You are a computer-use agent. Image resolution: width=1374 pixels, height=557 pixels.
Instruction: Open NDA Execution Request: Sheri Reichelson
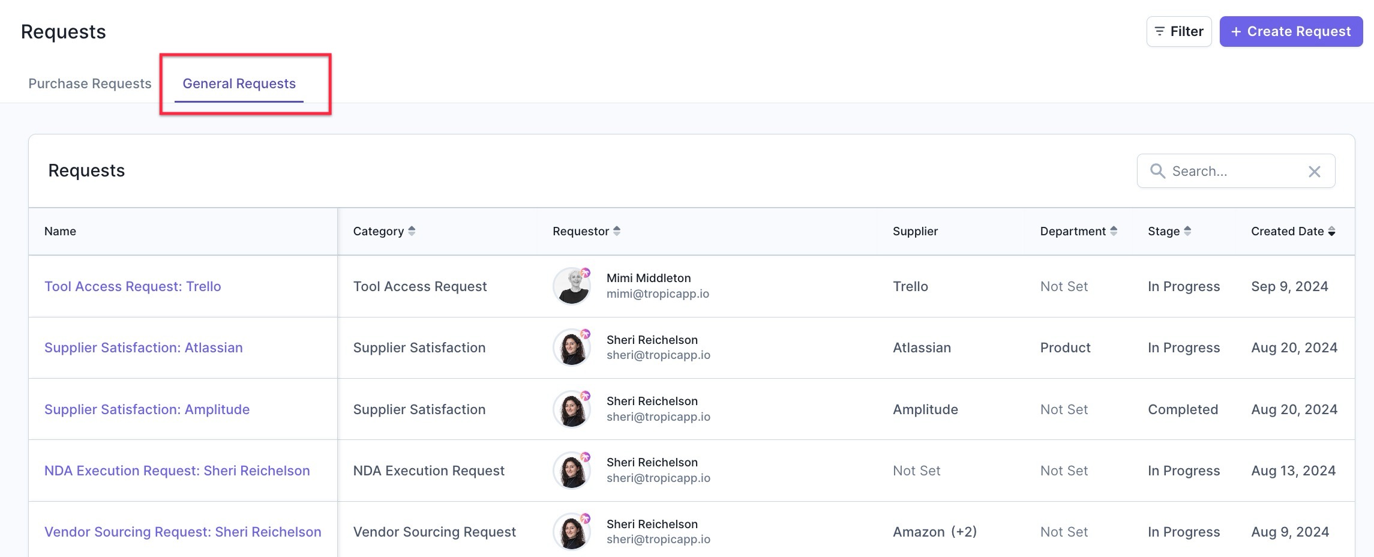click(177, 471)
